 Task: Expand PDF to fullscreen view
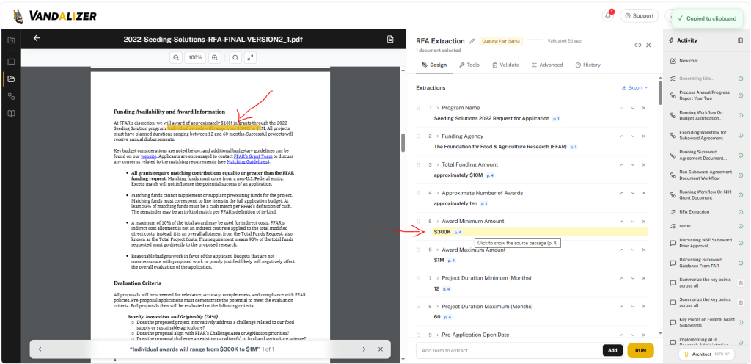(x=250, y=57)
